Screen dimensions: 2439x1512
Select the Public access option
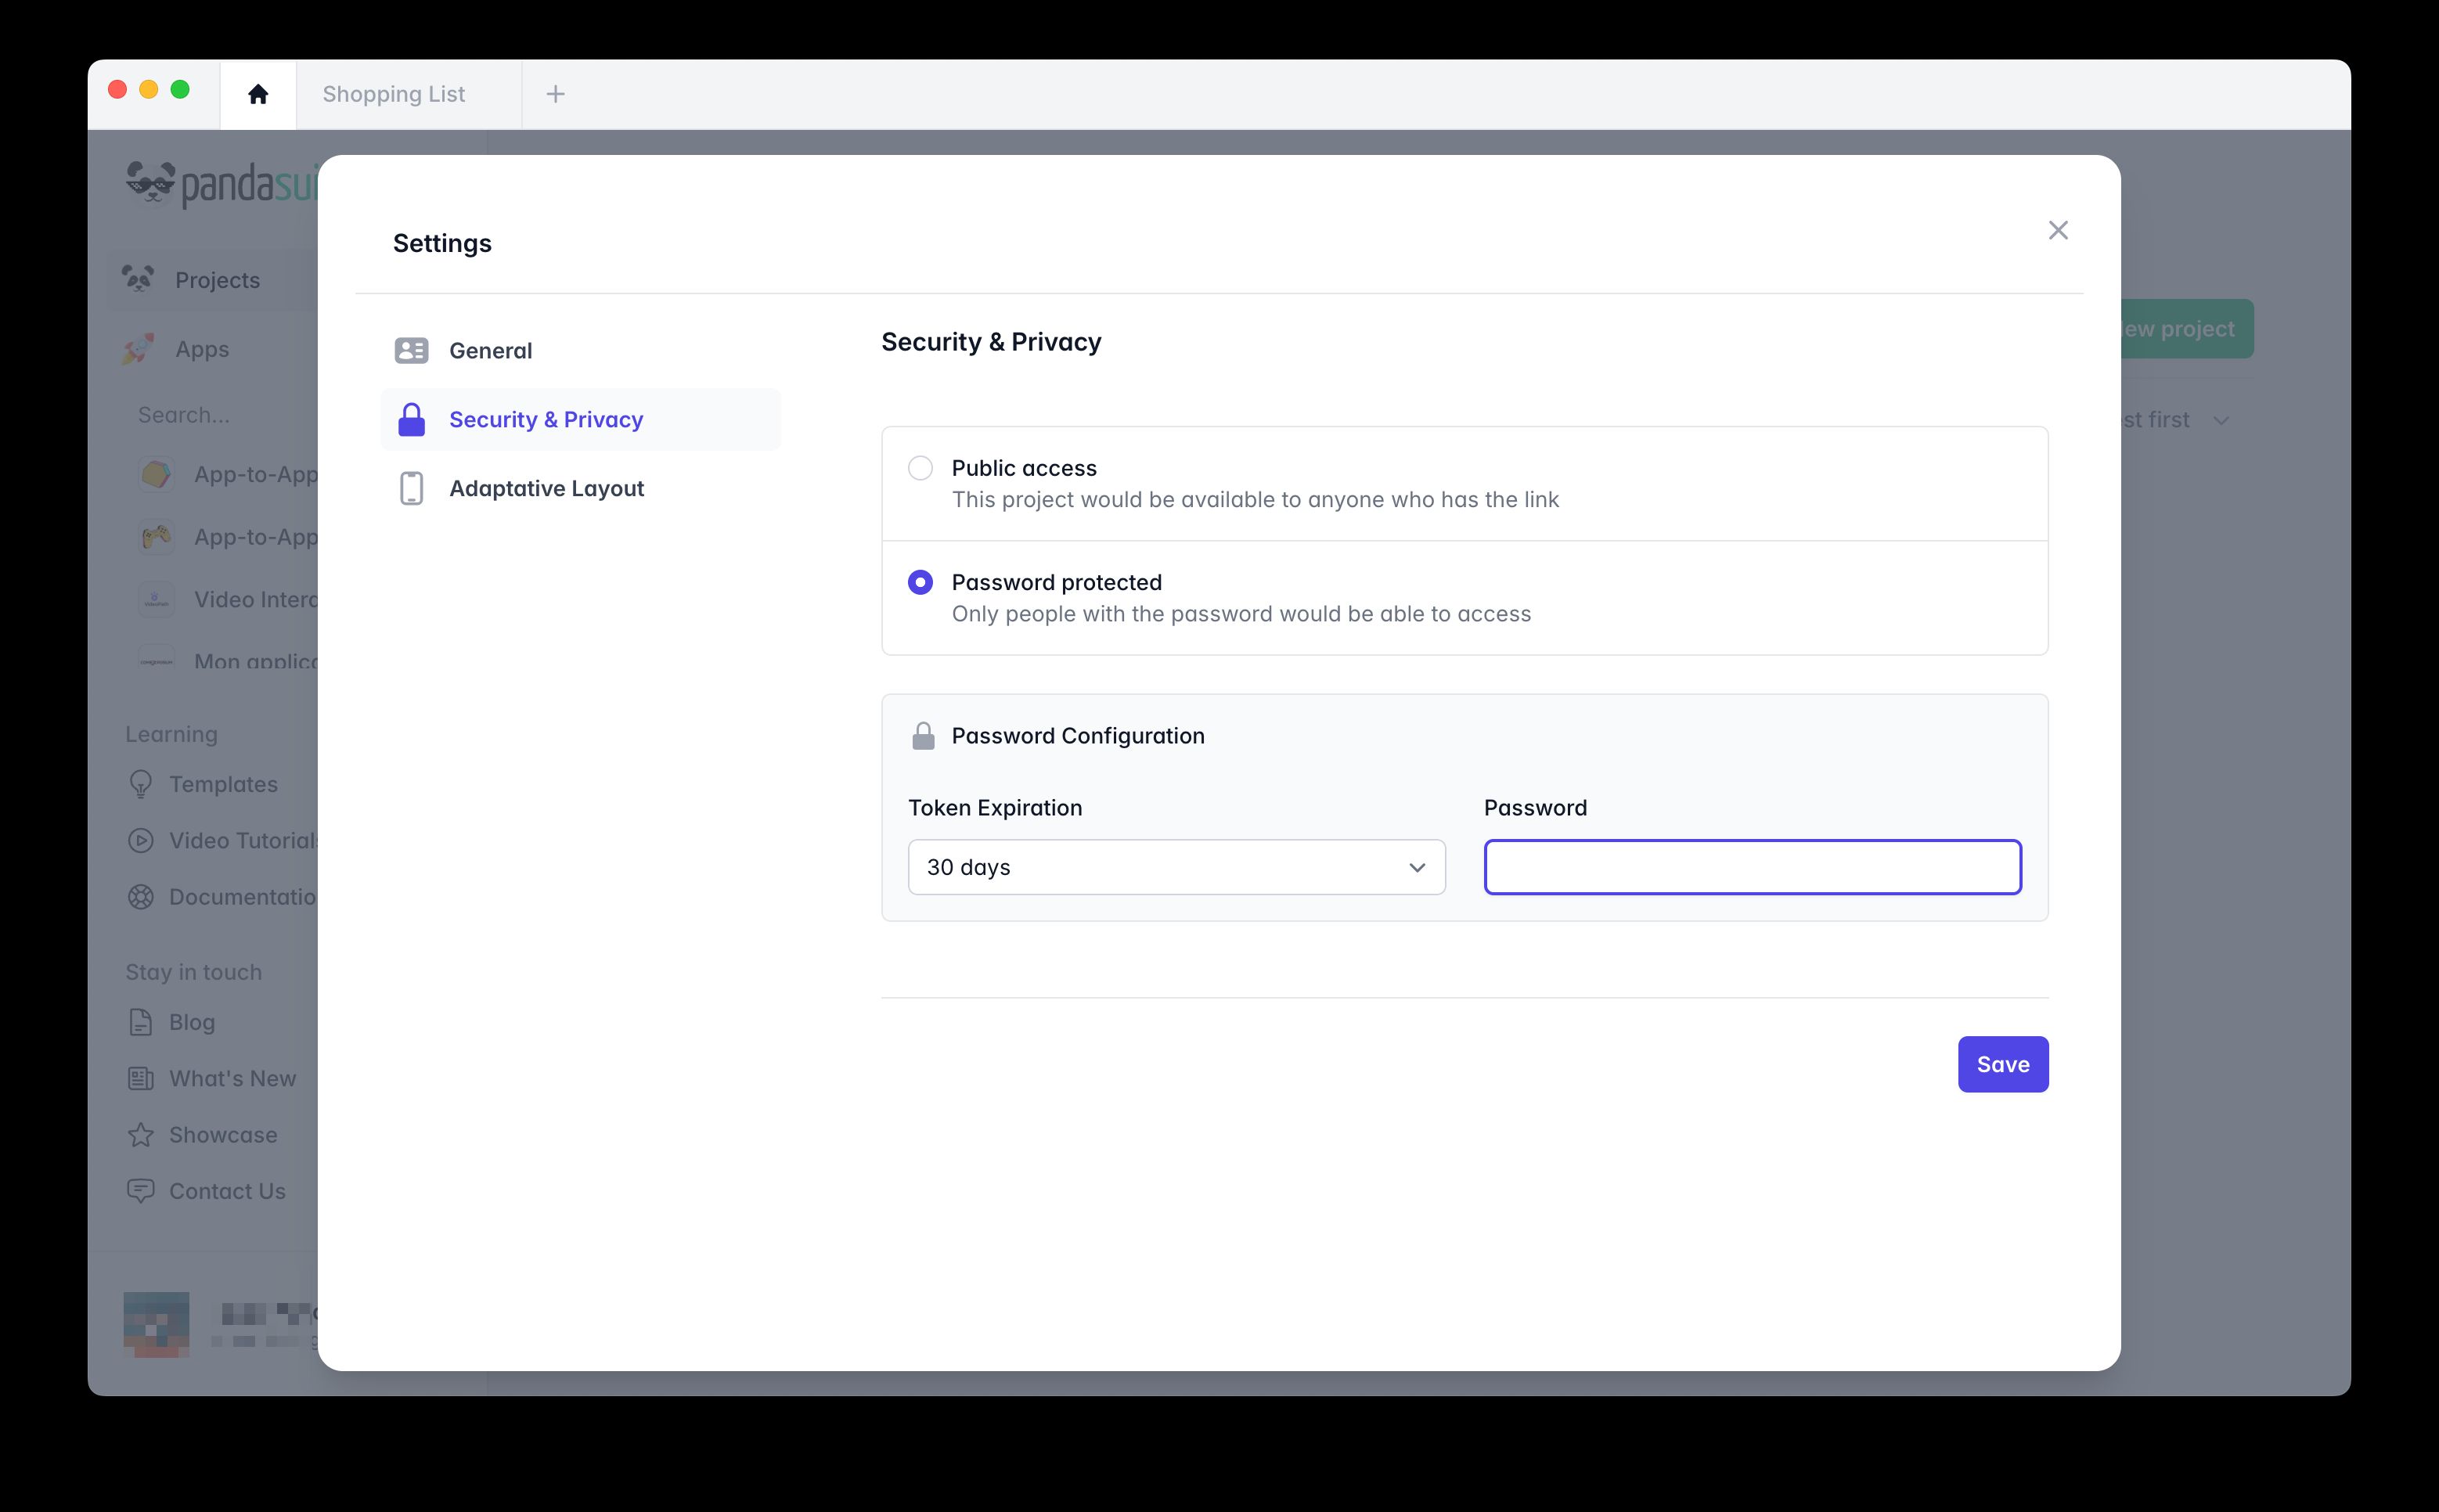(921, 467)
